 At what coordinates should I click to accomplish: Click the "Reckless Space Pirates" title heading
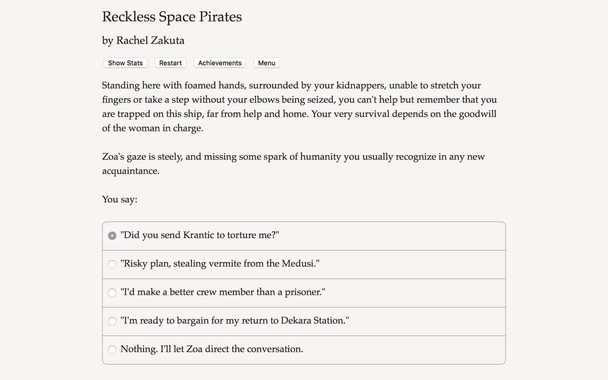click(x=172, y=17)
